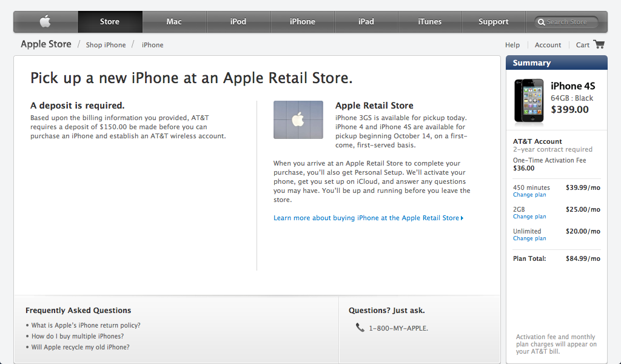The height and width of the screenshot is (364, 621).
Task: Click the One-Time Activation Fee $36.00 text
Action: [549, 164]
